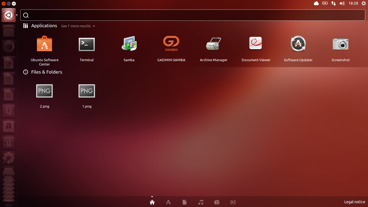Open the 2.png file thumbnail
368x207 pixels.
point(44,91)
